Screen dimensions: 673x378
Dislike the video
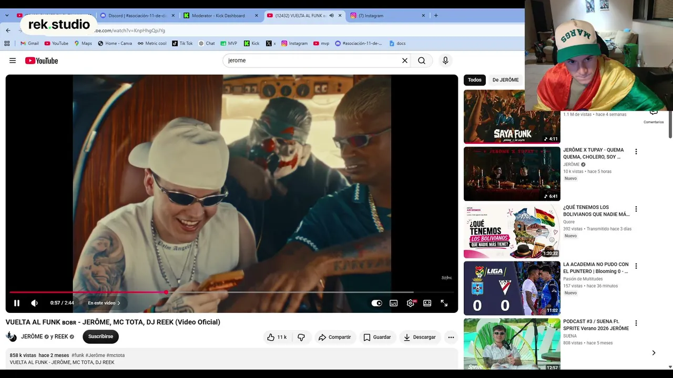pos(301,337)
